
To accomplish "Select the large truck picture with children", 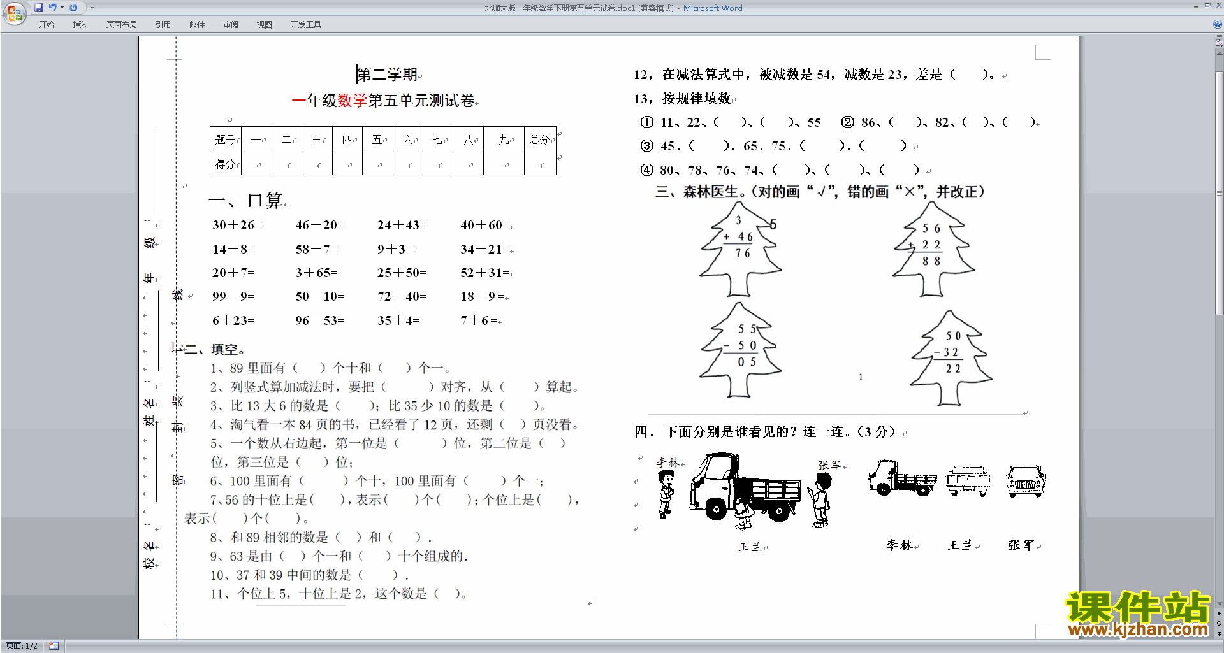I will (x=746, y=491).
